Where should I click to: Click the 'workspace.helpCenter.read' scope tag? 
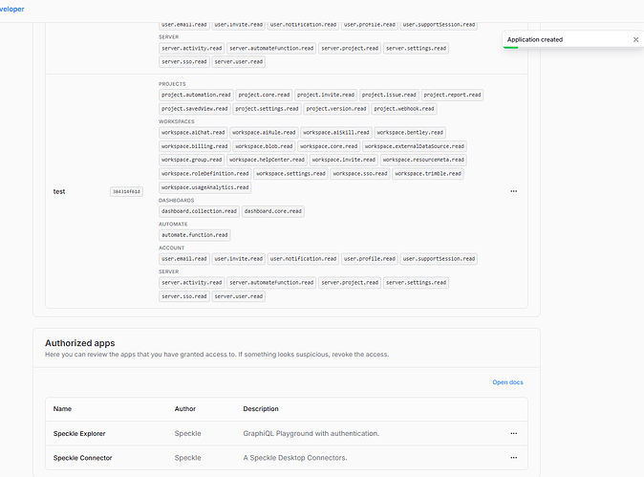click(267, 160)
